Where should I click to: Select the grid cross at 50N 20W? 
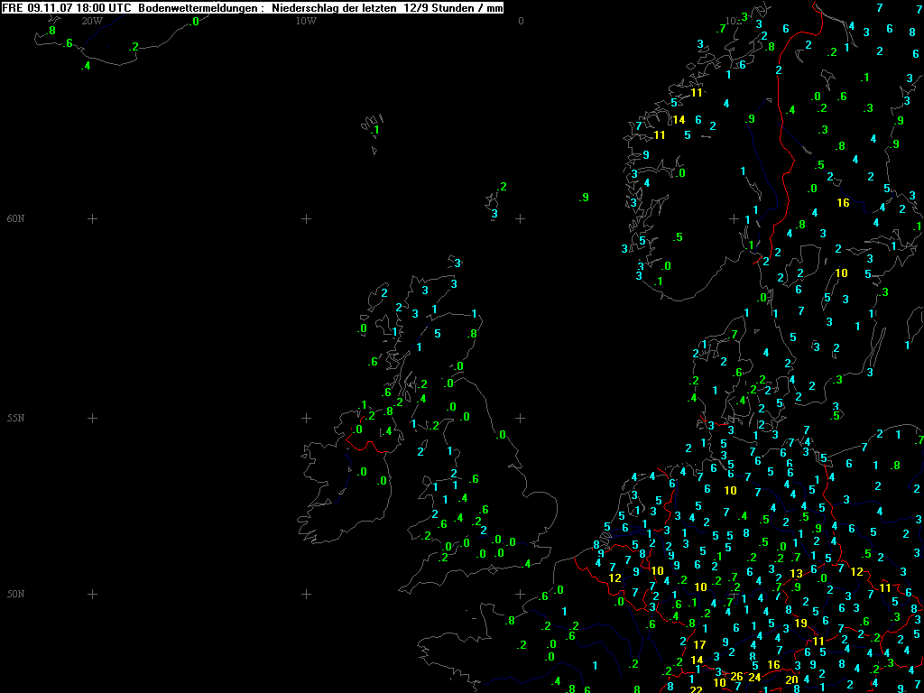[x=91, y=594]
